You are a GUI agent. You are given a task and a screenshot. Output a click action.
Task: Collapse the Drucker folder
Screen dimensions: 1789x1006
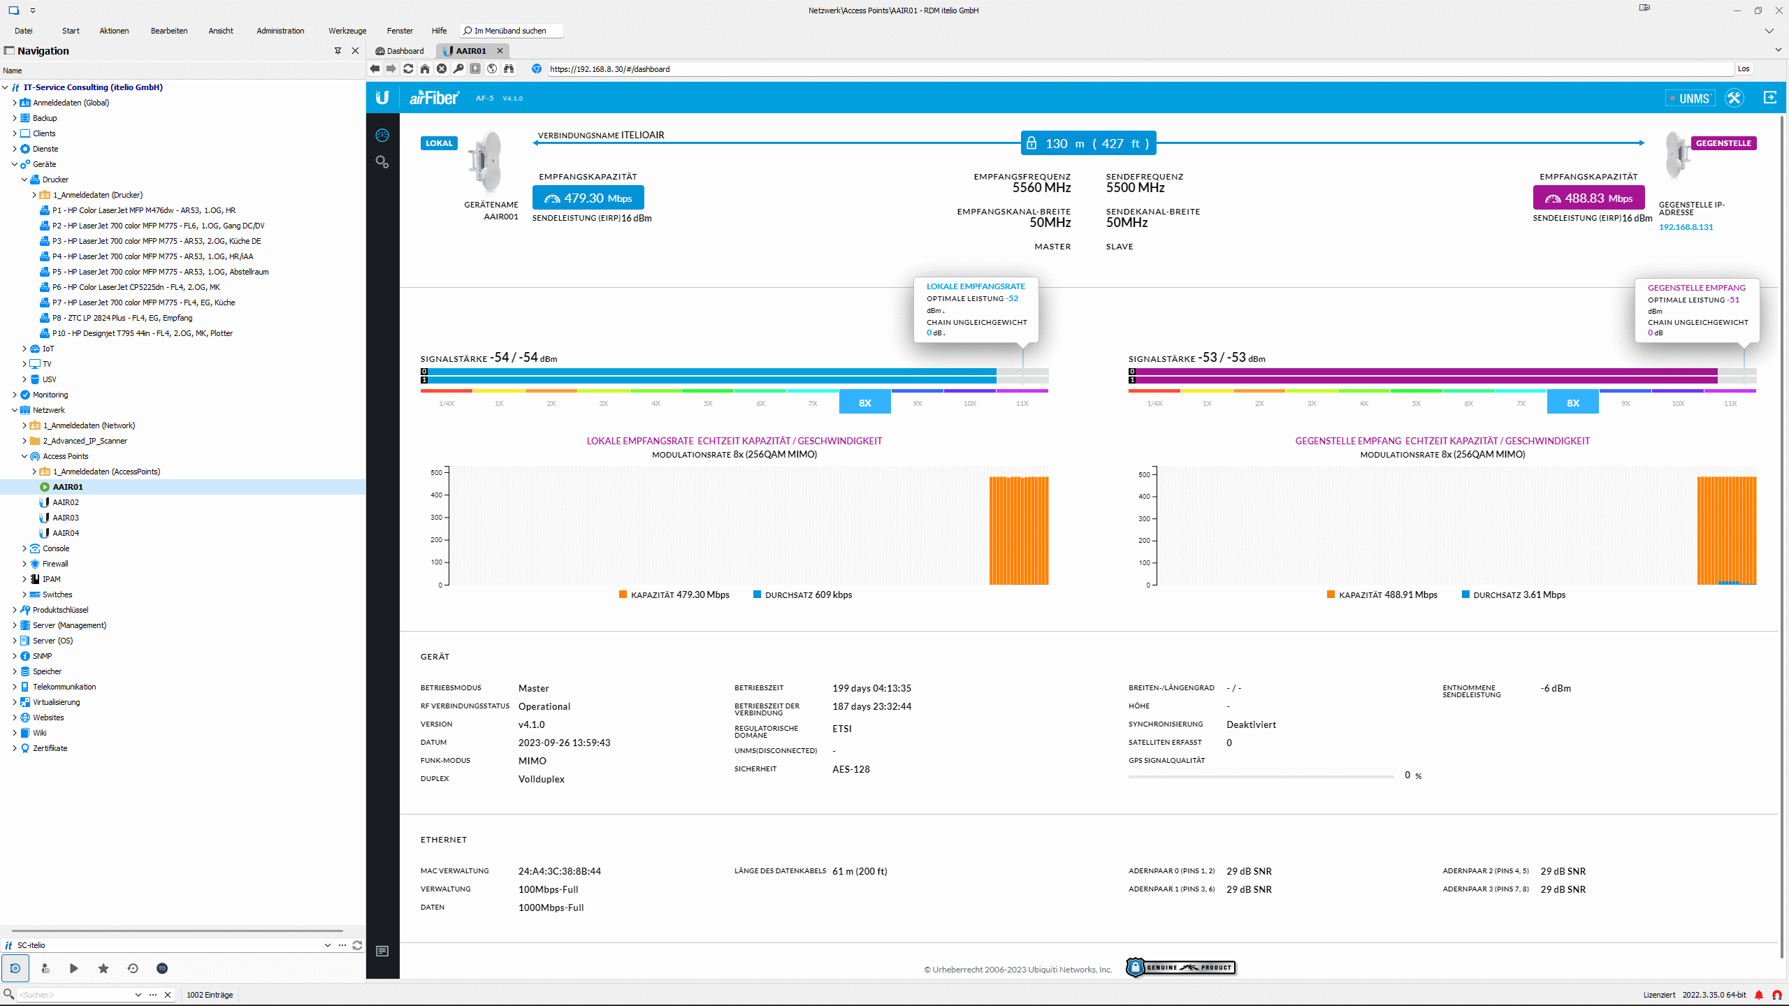pos(24,180)
